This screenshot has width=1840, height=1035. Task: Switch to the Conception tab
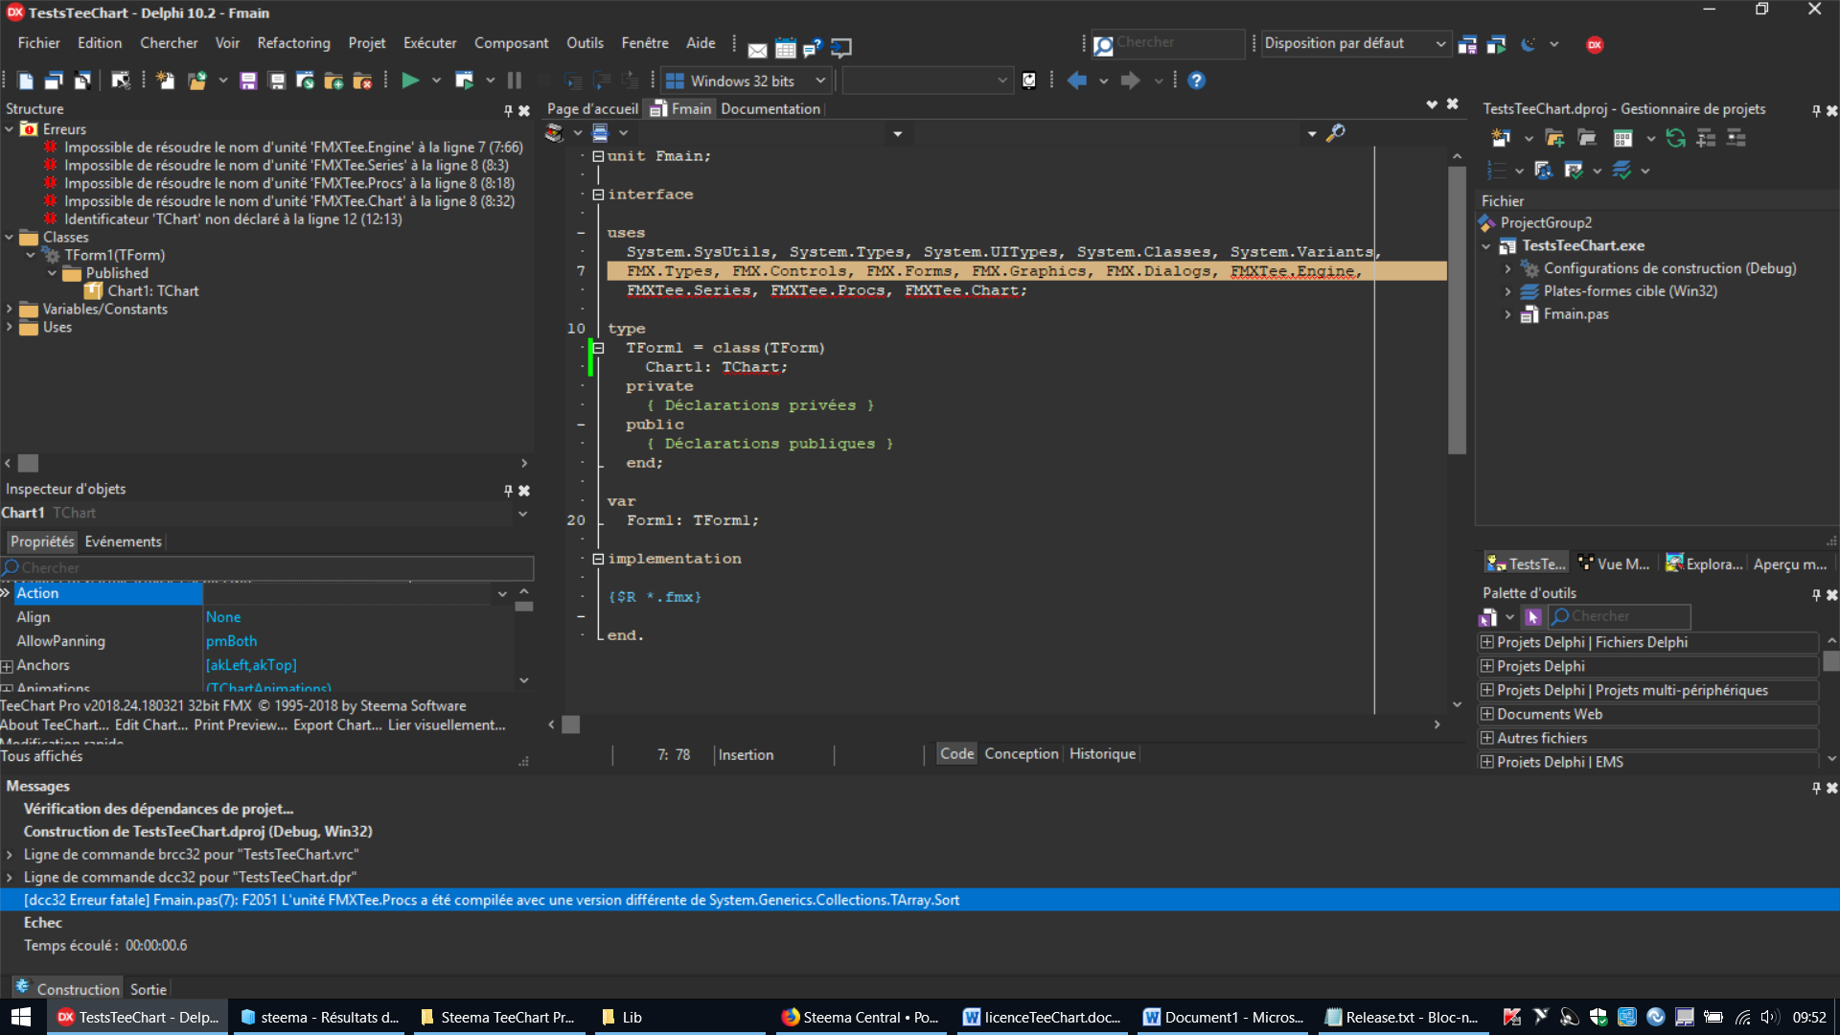point(1021,753)
